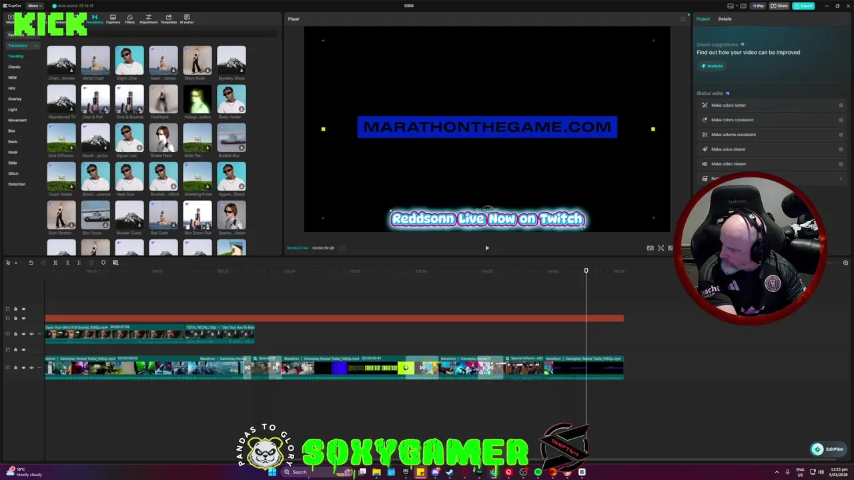Select the Transitions tab icon

[95, 17]
